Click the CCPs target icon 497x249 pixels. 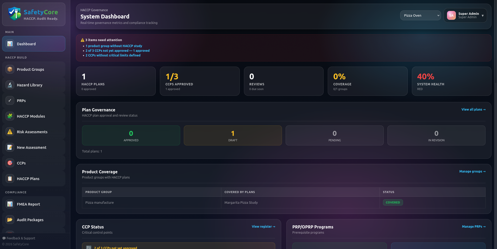click(x=10, y=163)
